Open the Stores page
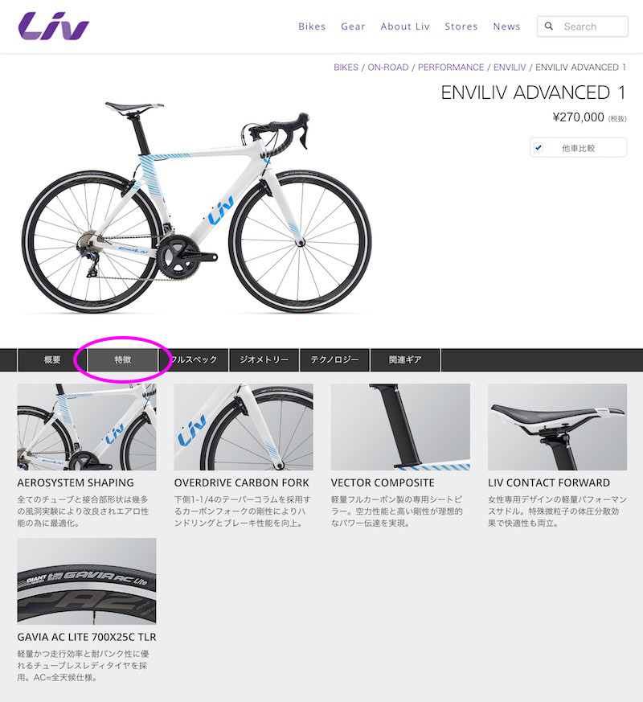Screen dimensions: 643x702 (461, 27)
